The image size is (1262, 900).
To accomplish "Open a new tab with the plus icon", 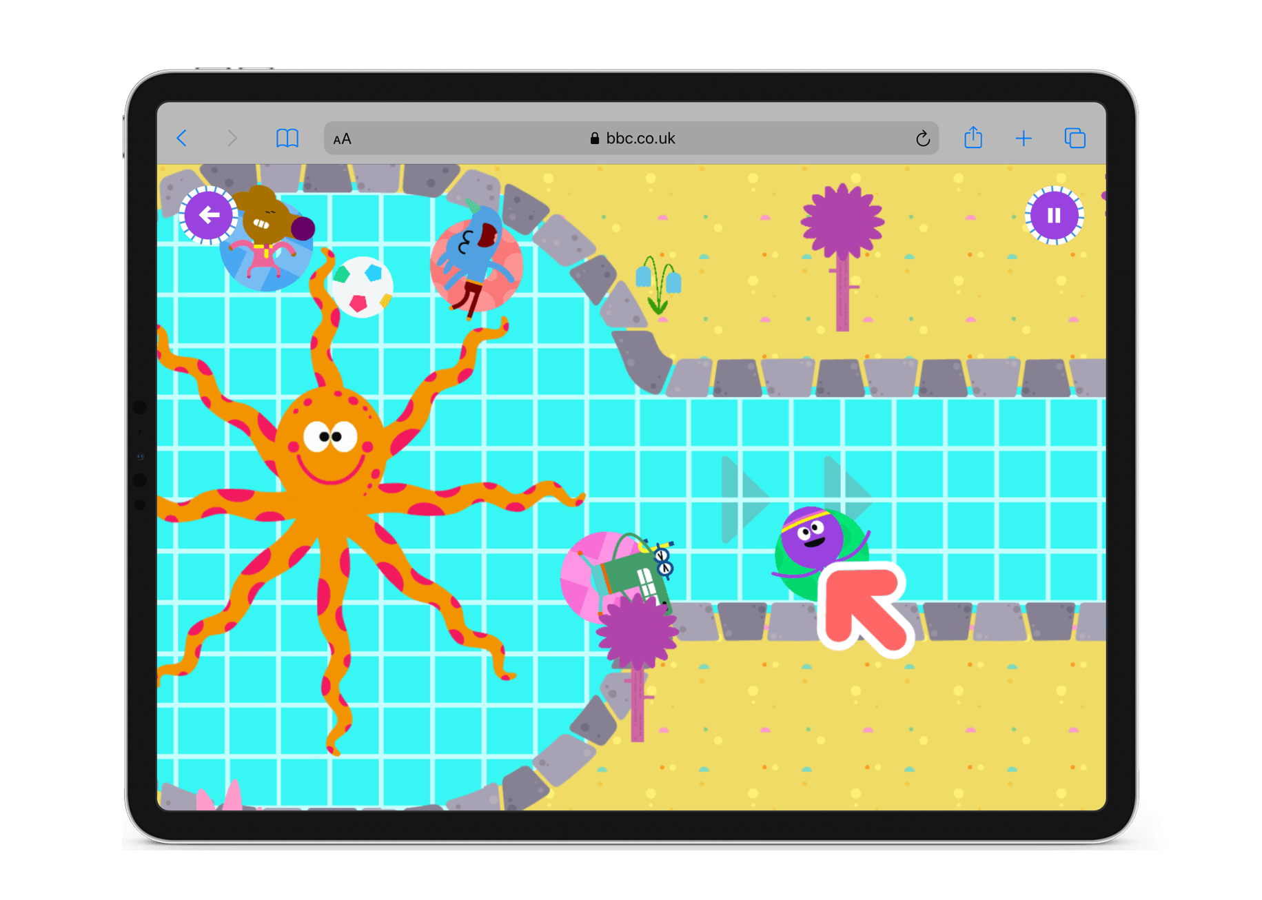I will click(x=1023, y=138).
